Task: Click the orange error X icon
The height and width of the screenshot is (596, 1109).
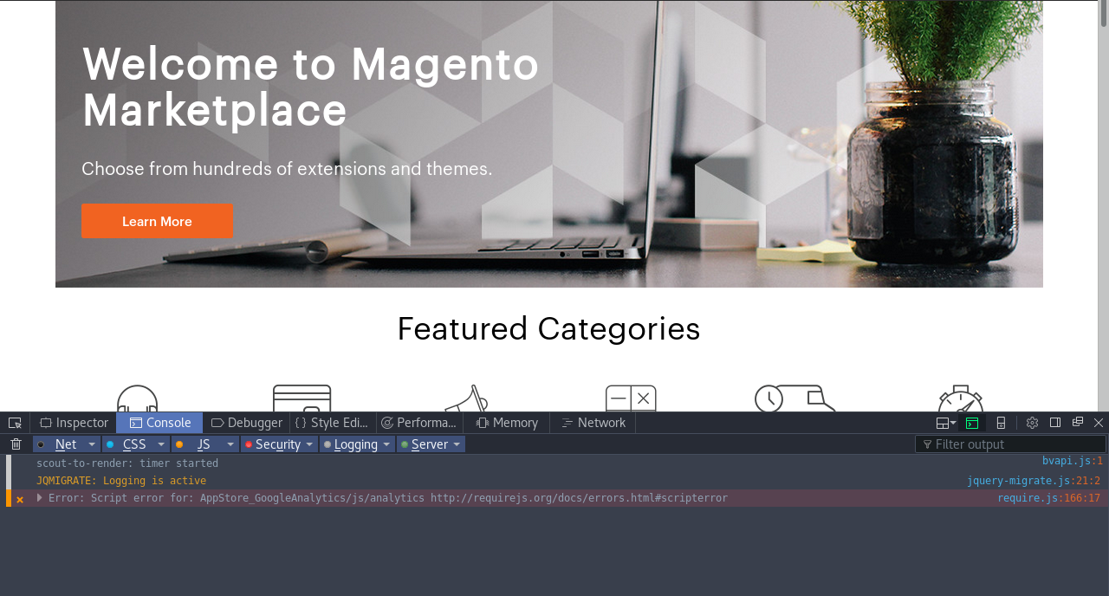Action: pyautogui.click(x=20, y=499)
